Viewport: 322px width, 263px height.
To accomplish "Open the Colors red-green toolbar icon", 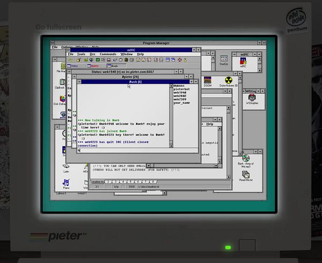I will point(126,60).
